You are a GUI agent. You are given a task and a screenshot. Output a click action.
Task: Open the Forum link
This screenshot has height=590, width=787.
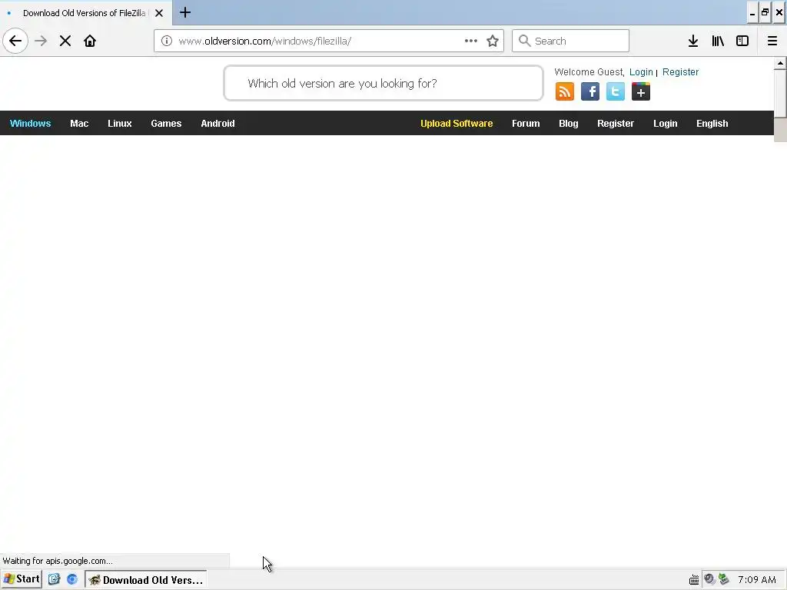[x=526, y=124]
